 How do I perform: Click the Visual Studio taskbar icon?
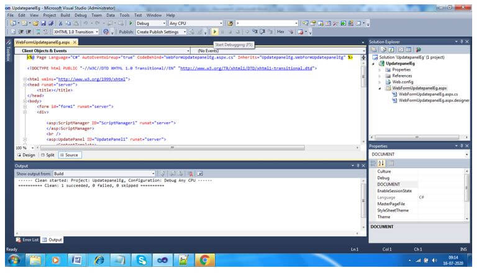(162, 260)
